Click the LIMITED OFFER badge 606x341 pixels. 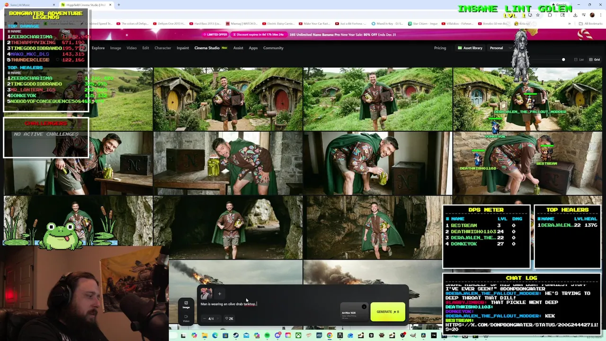point(215,35)
